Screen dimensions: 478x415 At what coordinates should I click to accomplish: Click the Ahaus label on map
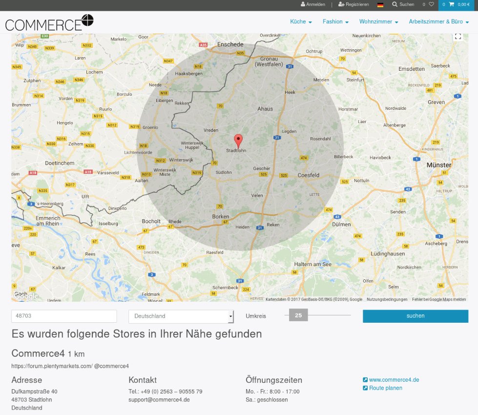tap(265, 108)
